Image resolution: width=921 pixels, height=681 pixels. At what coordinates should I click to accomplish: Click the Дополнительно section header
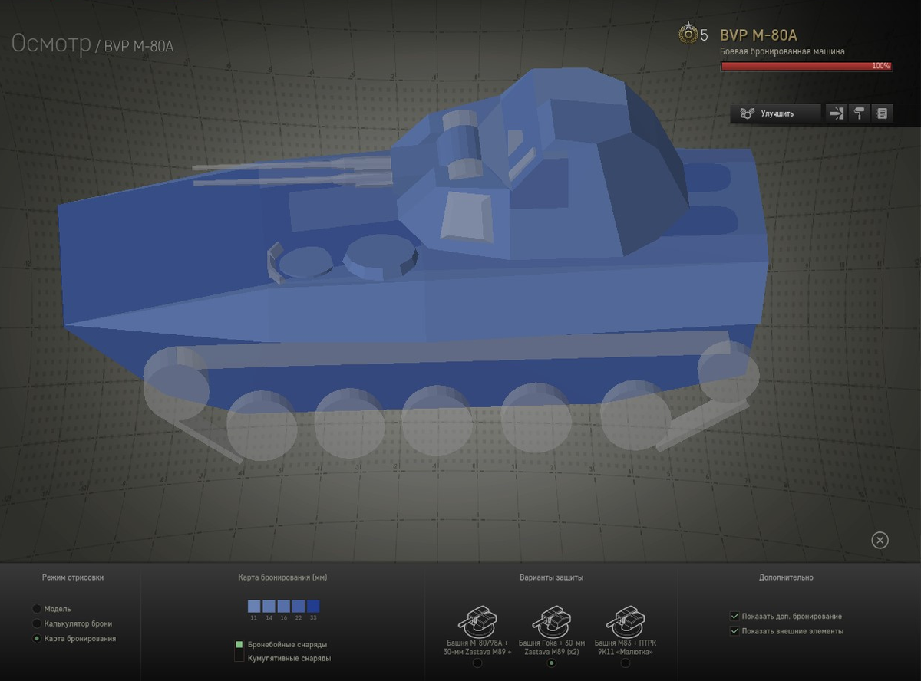click(x=786, y=577)
